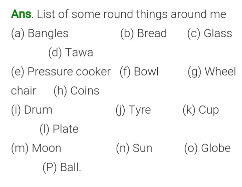Click on 'Tawa' item (d)
The image size is (242, 187).
[x=79, y=52]
